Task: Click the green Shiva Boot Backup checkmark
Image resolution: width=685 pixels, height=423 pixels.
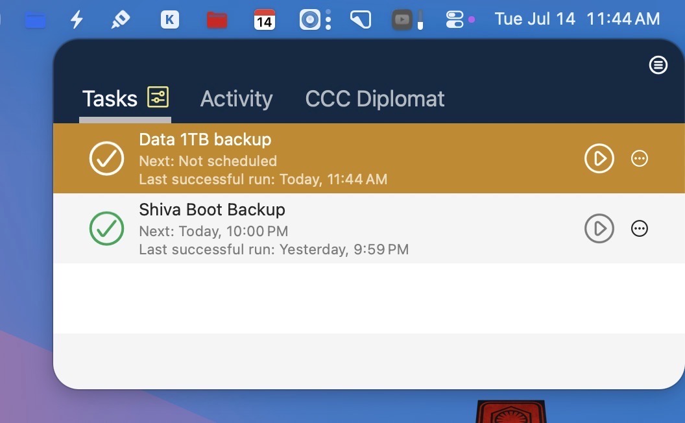Action: 106,228
